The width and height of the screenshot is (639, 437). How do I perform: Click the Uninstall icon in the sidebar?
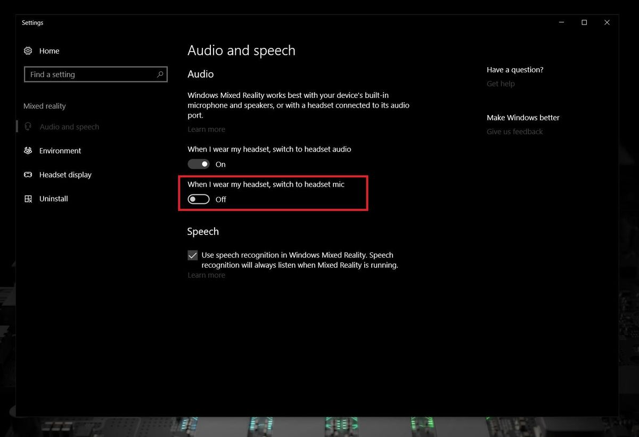[x=28, y=199]
